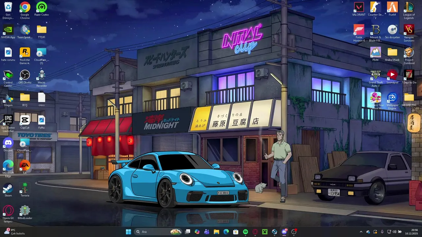Viewport: 422px width, 237px height.
Task: Select the League of Legends icon
Action: point(409,10)
